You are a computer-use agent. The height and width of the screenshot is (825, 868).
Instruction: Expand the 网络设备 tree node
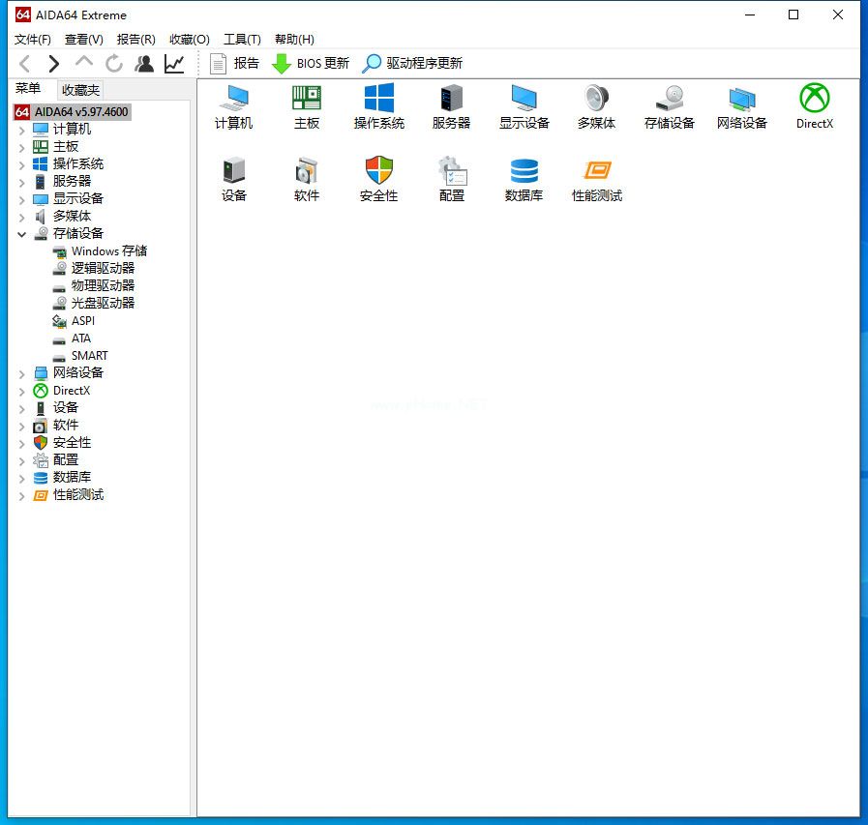(x=22, y=373)
